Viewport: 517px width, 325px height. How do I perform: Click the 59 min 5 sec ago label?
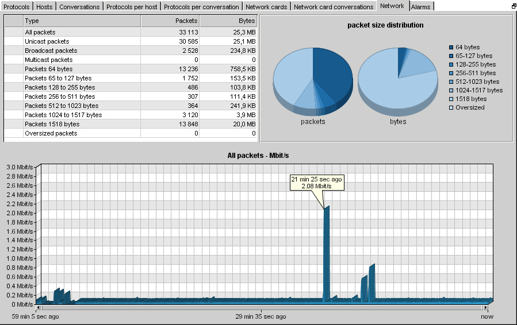[x=35, y=316]
